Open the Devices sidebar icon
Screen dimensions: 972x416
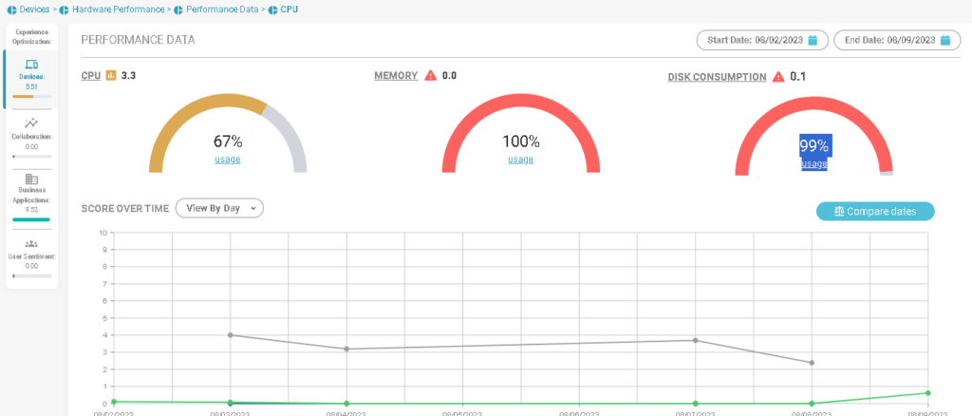coord(31,65)
